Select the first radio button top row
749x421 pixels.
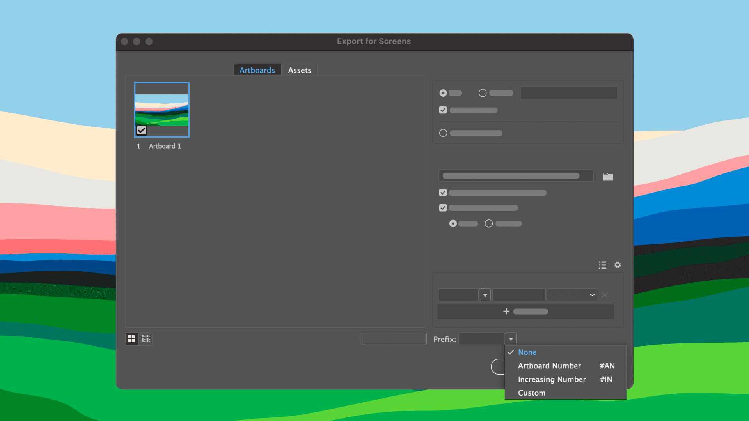[443, 93]
